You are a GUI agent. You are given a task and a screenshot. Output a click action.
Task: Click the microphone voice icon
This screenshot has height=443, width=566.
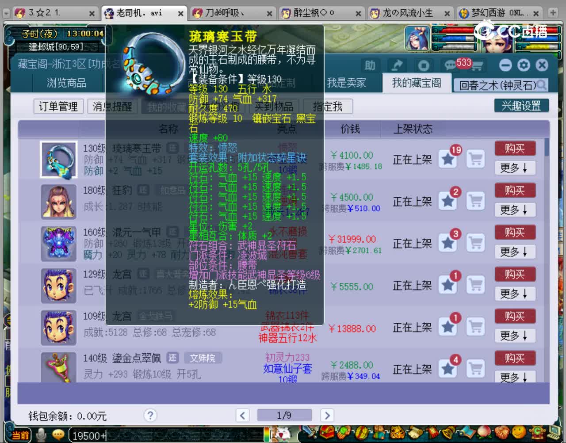tap(42, 435)
